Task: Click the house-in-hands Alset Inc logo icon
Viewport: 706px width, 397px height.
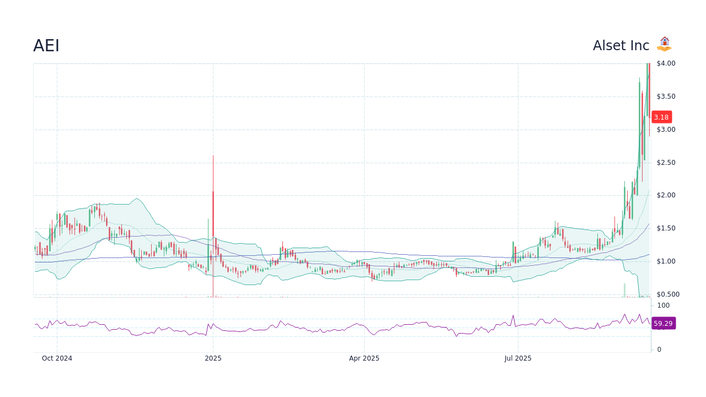Action: pyautogui.click(x=665, y=44)
